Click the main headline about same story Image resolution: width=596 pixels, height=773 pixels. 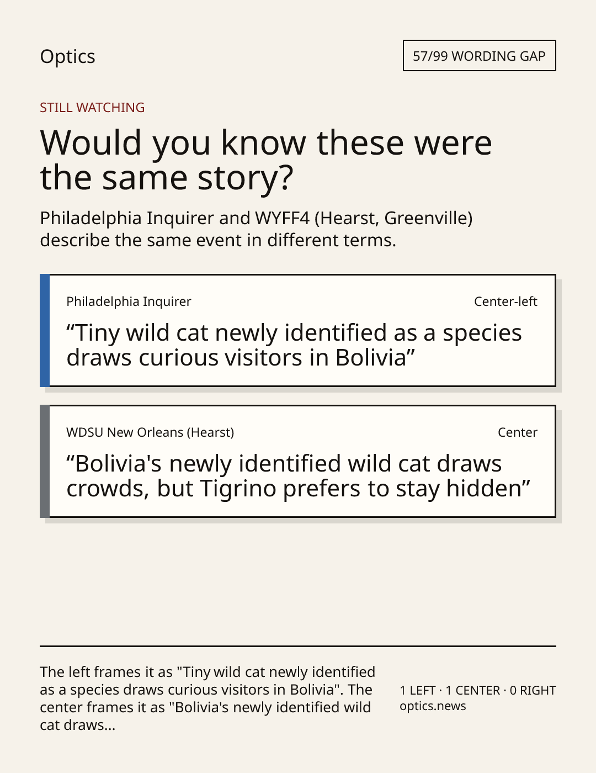click(266, 160)
